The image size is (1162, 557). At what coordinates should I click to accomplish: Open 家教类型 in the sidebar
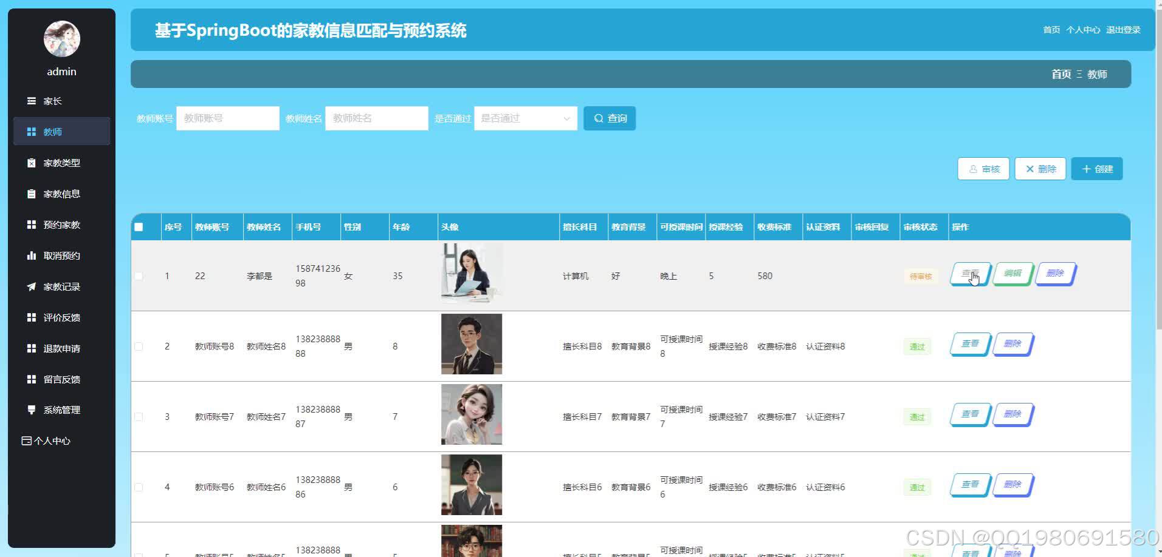click(61, 163)
